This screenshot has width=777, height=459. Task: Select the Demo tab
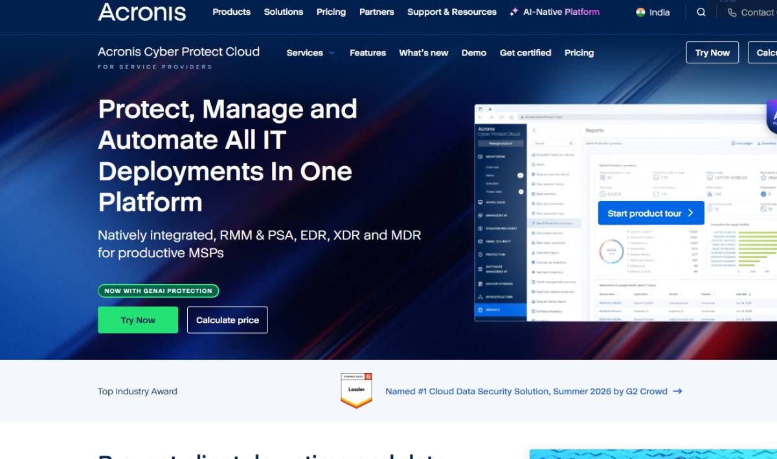click(x=474, y=53)
